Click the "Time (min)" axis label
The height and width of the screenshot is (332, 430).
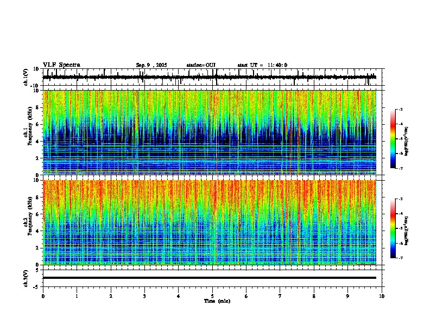click(x=217, y=301)
